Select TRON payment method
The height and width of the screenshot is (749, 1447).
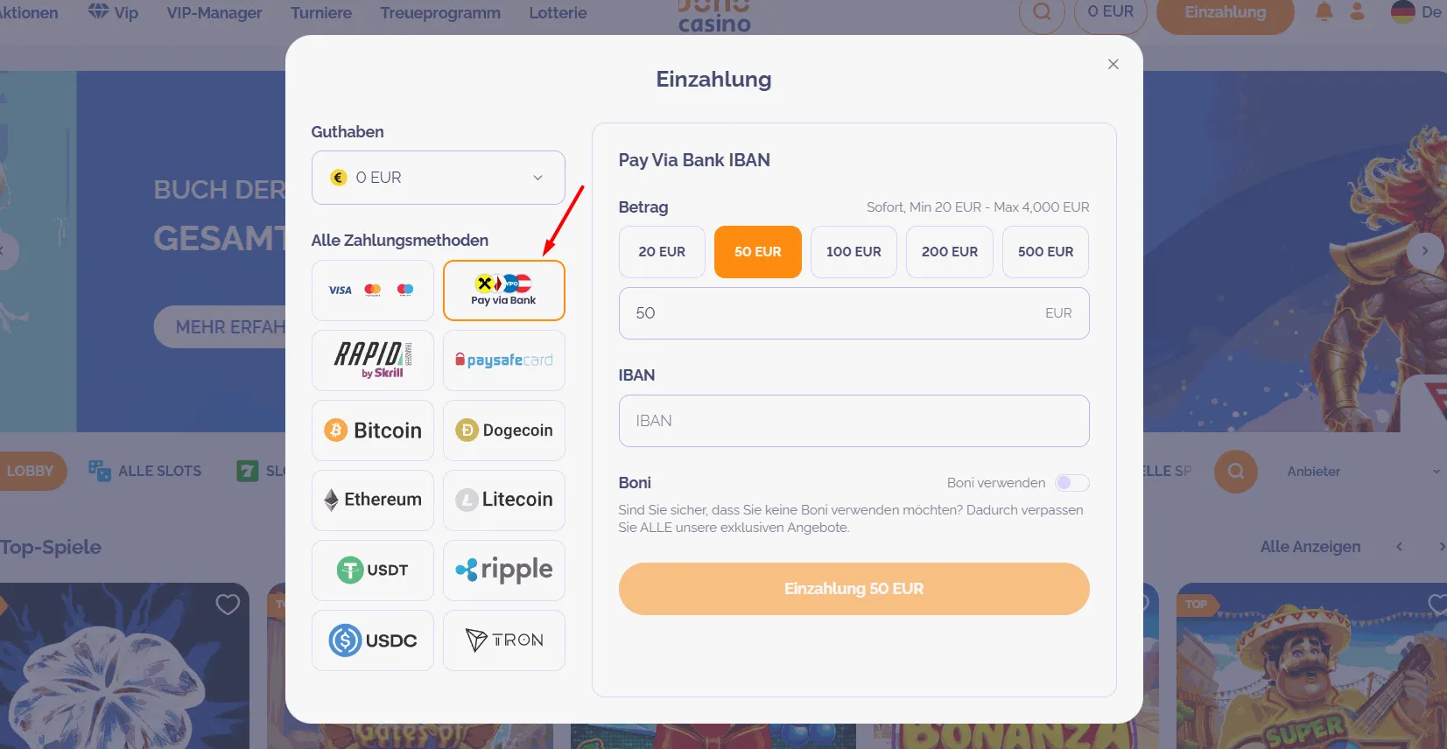(504, 640)
